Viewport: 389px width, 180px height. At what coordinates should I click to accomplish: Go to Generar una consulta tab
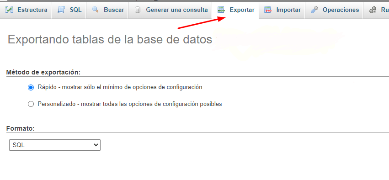[x=170, y=10]
